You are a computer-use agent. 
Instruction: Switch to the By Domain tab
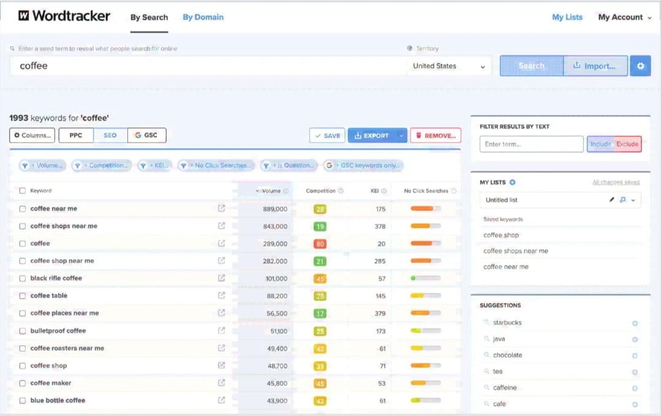pos(203,17)
